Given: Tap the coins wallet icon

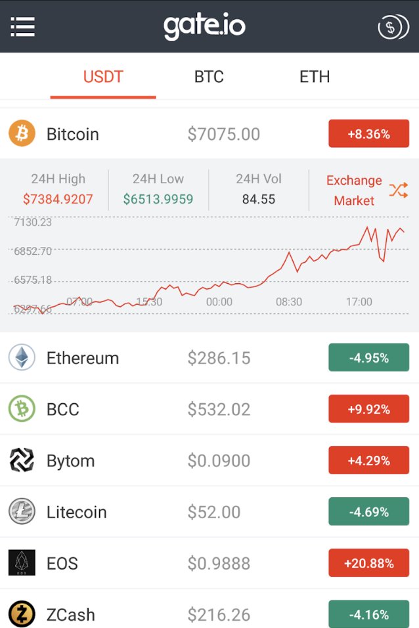Looking at the screenshot, I should (x=392, y=27).
